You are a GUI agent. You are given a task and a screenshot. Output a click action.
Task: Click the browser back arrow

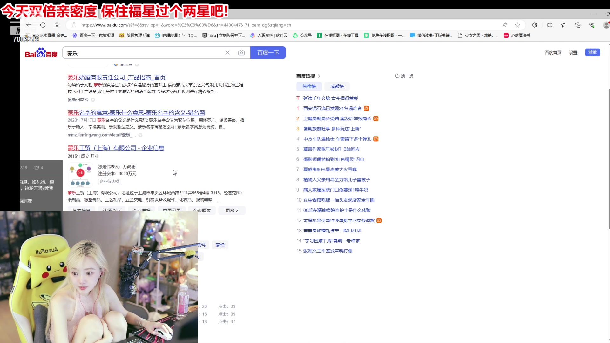[29, 25]
